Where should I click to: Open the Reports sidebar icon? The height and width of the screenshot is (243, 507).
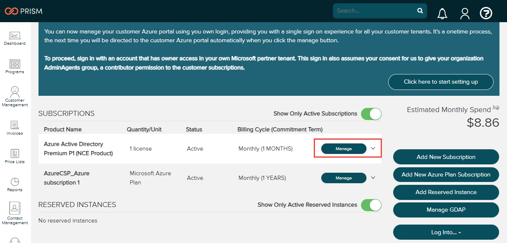point(15,184)
